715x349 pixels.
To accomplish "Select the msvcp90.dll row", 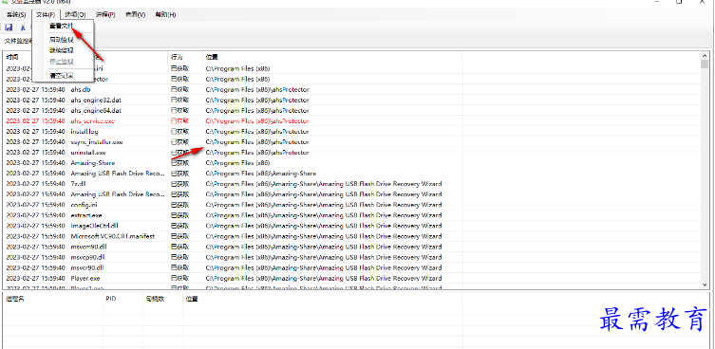I will 351,257.
